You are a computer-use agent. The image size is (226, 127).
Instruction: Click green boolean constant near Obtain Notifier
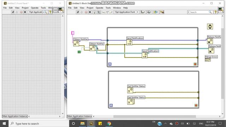pos(79,52)
